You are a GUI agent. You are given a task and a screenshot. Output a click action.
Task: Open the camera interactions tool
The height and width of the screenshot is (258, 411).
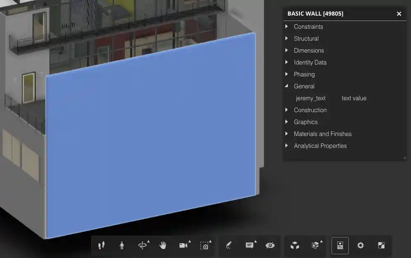[x=183, y=245]
